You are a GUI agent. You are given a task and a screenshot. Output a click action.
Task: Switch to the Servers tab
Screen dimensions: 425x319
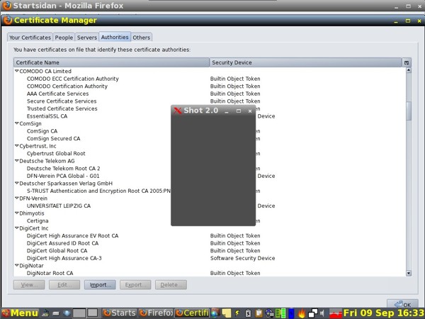(x=86, y=38)
